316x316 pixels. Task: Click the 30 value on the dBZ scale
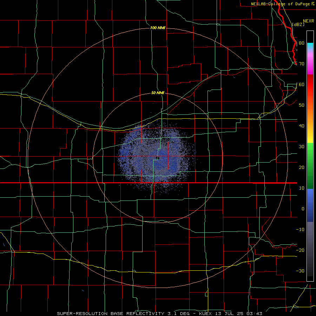tap(302, 147)
